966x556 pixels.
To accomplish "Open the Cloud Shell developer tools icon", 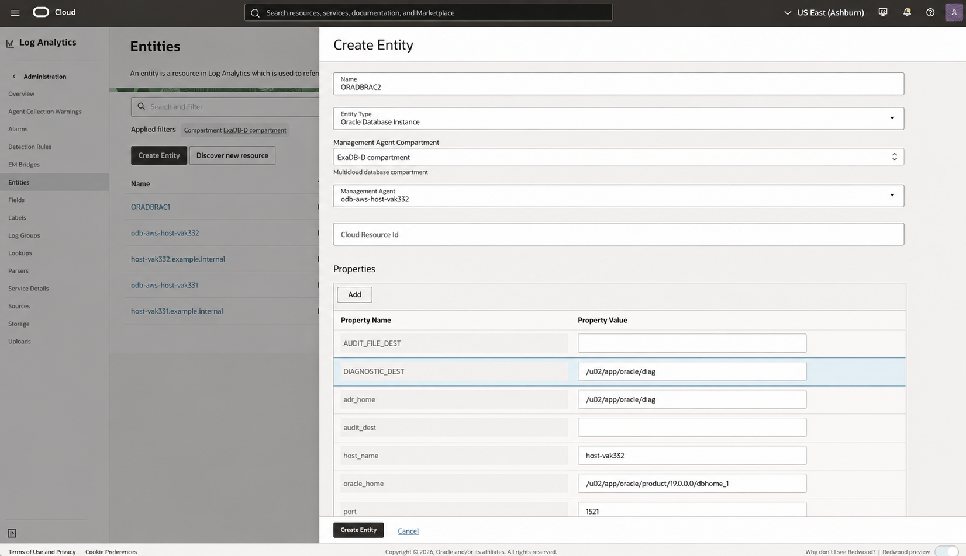I will pyautogui.click(x=883, y=12).
